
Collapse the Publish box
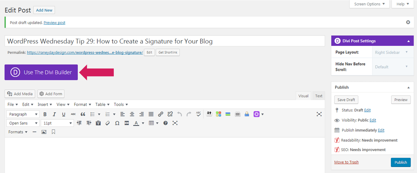[x=408, y=87]
